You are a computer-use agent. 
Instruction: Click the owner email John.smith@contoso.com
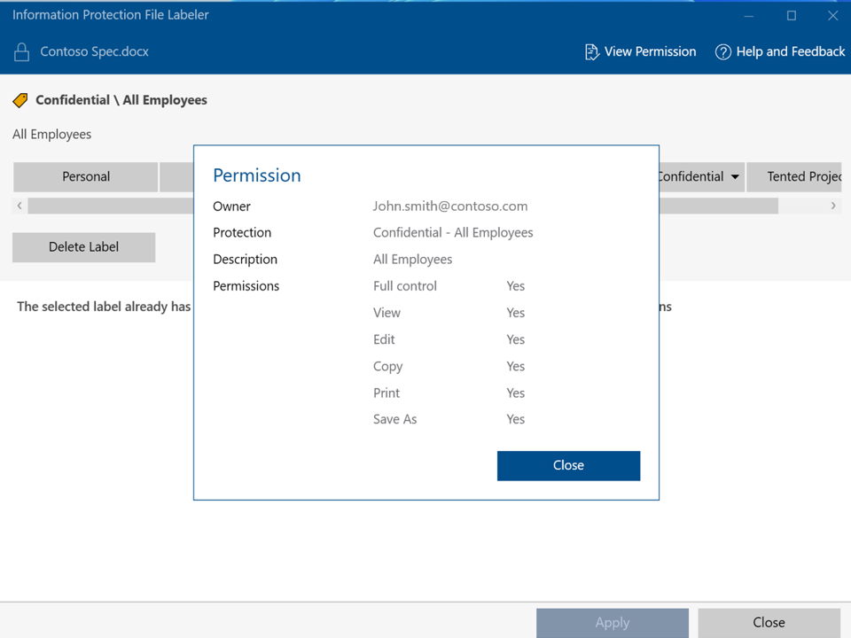coord(450,206)
